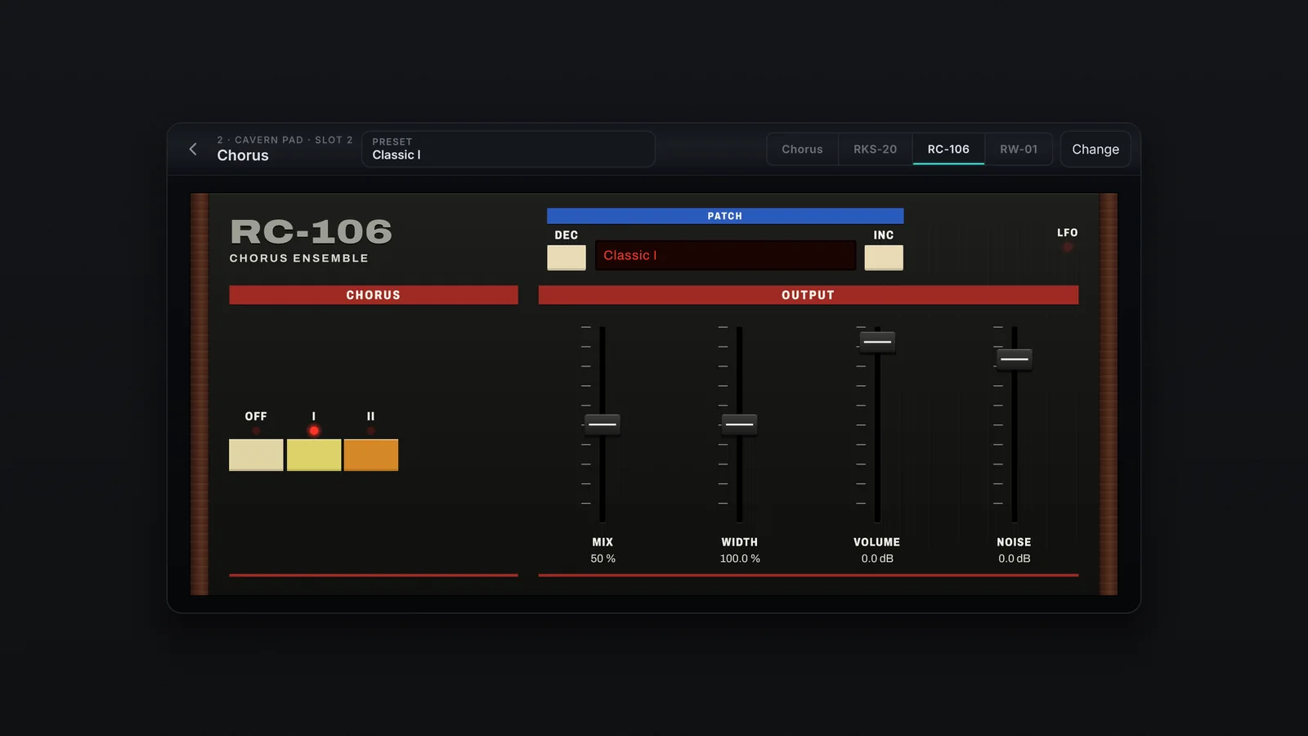Click the VOLUME slider handle
The image size is (1308, 736).
click(877, 342)
